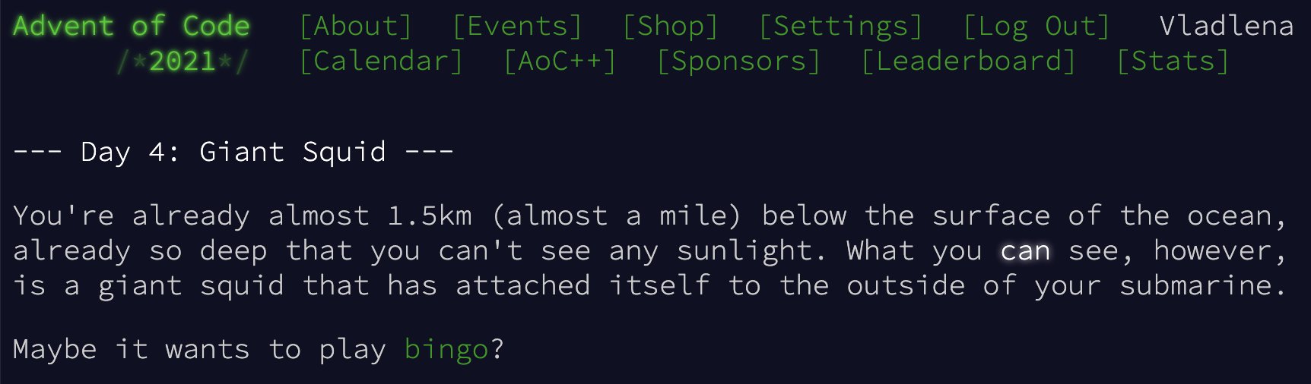This screenshot has height=384, width=1311.
Task: Open the AoC++ supporter page
Action: [560, 61]
